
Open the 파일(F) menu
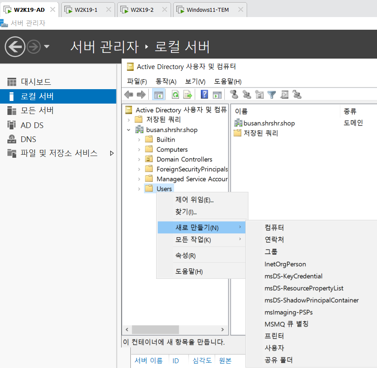click(x=137, y=81)
